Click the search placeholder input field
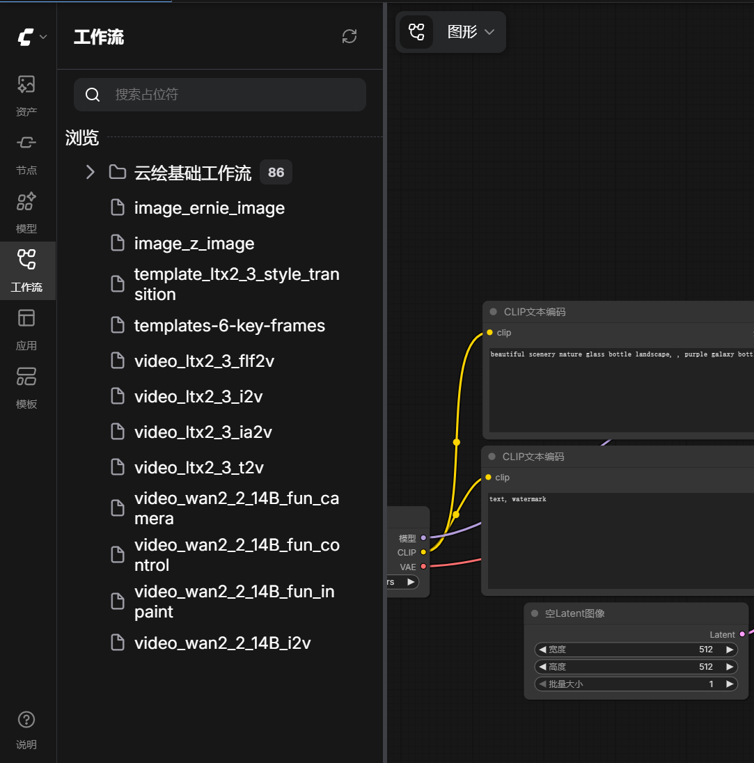This screenshot has width=754, height=763. click(x=220, y=95)
